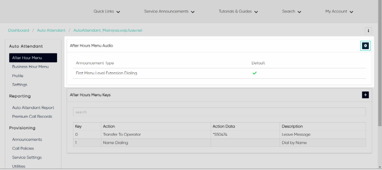The height and width of the screenshot is (170, 382).
Task: Click the Description column header
Action: tap(323, 126)
